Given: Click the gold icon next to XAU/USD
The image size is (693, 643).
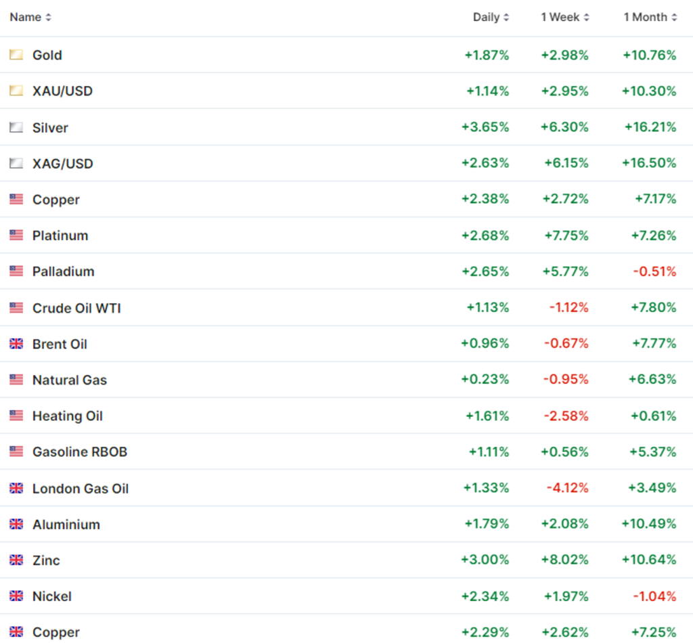Looking at the screenshot, I should [x=16, y=91].
